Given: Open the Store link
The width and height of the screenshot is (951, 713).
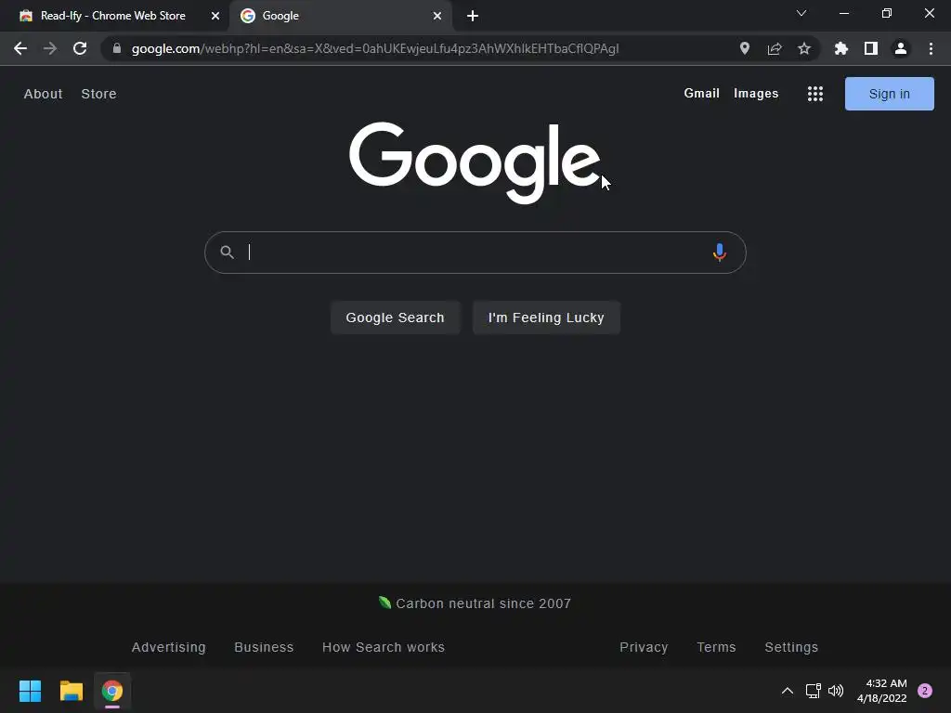Looking at the screenshot, I should pyautogui.click(x=98, y=94).
